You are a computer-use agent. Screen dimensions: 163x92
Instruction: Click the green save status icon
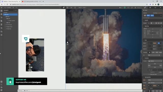tap(125, 7)
